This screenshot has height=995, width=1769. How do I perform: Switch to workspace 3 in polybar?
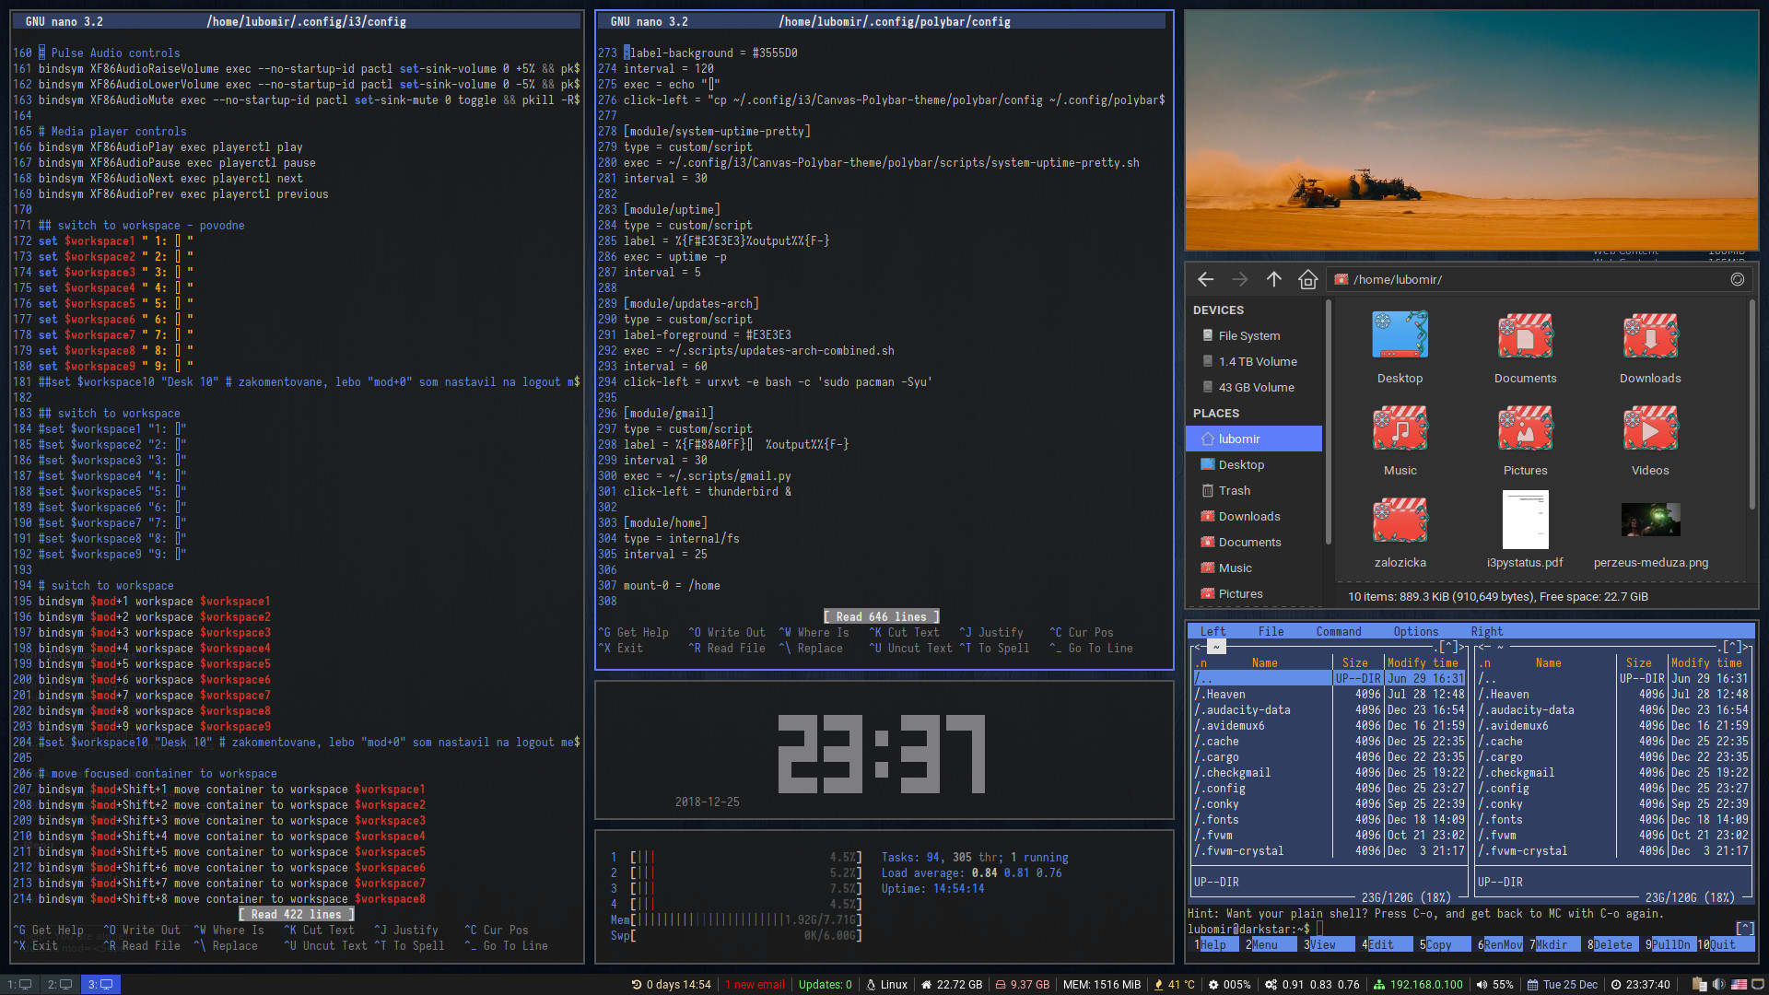(x=100, y=984)
